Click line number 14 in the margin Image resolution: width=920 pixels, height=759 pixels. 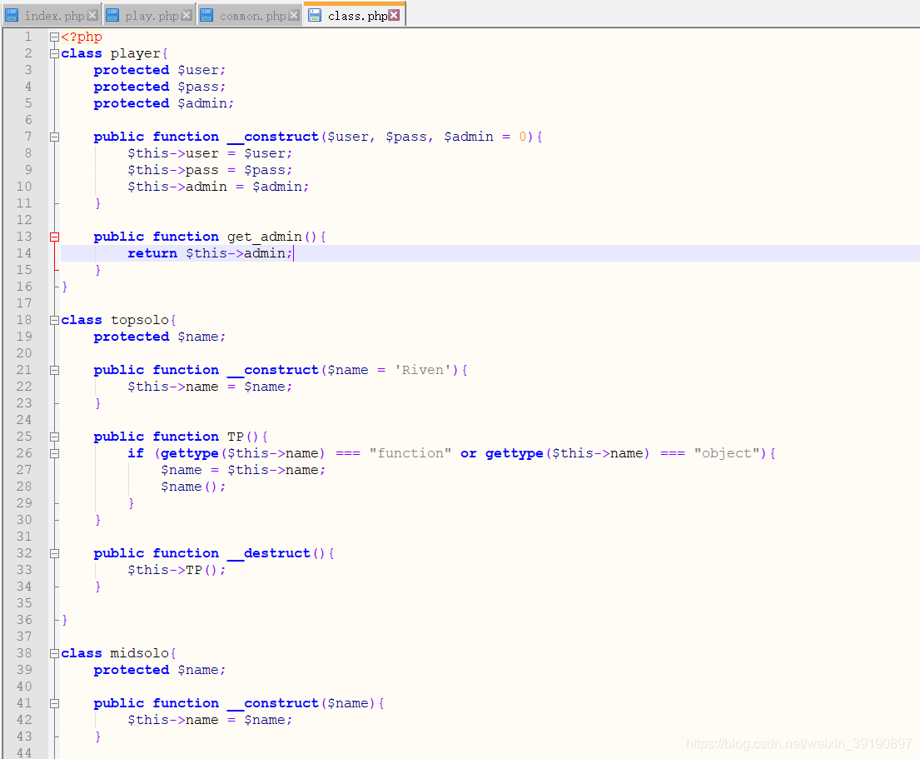point(24,253)
